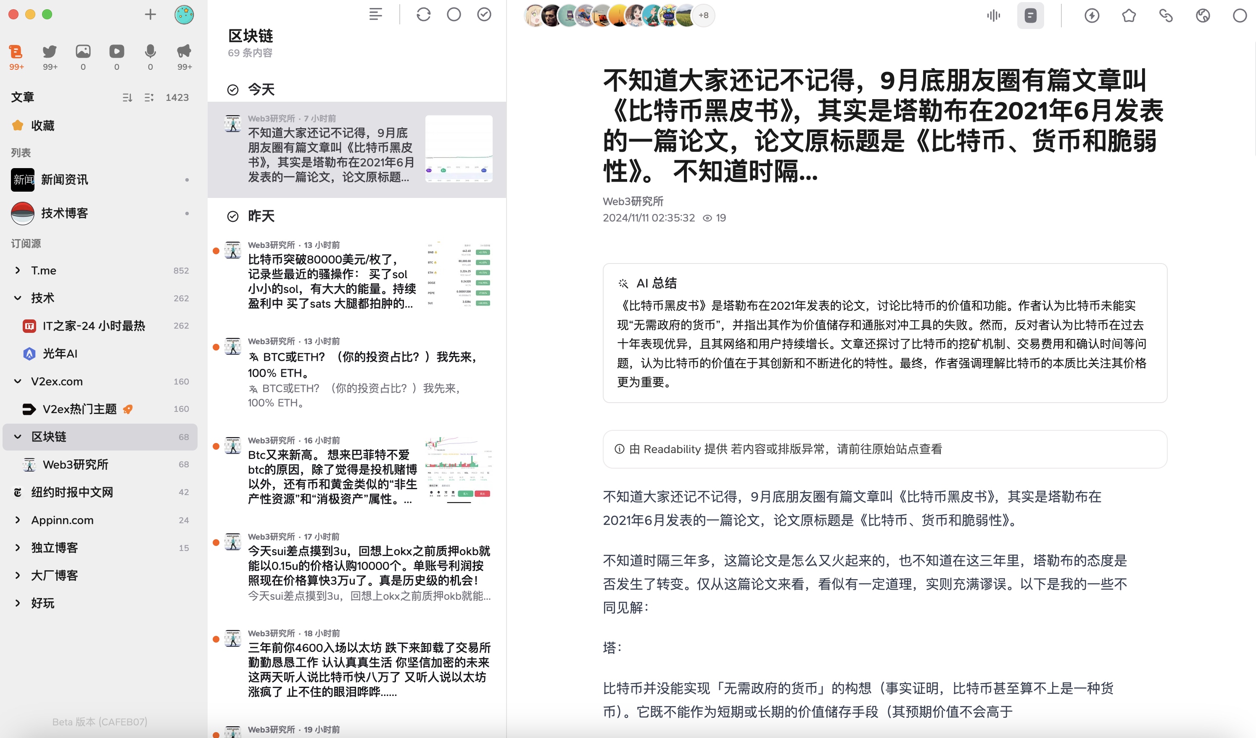Viewport: 1256px width, 738px height.
Task: Click the add subscription plus icon
Action: 150,14
